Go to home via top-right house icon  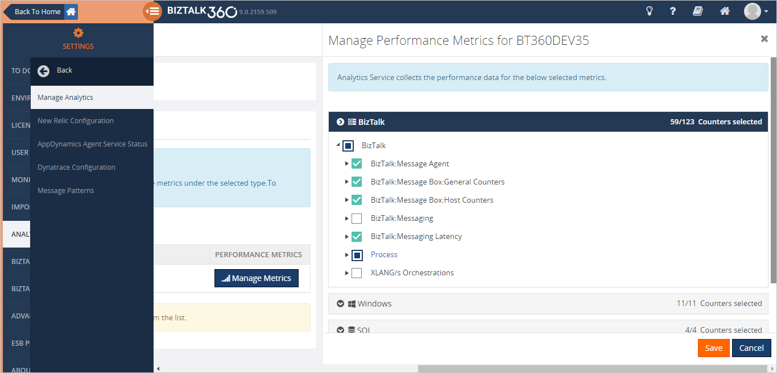[x=725, y=11]
